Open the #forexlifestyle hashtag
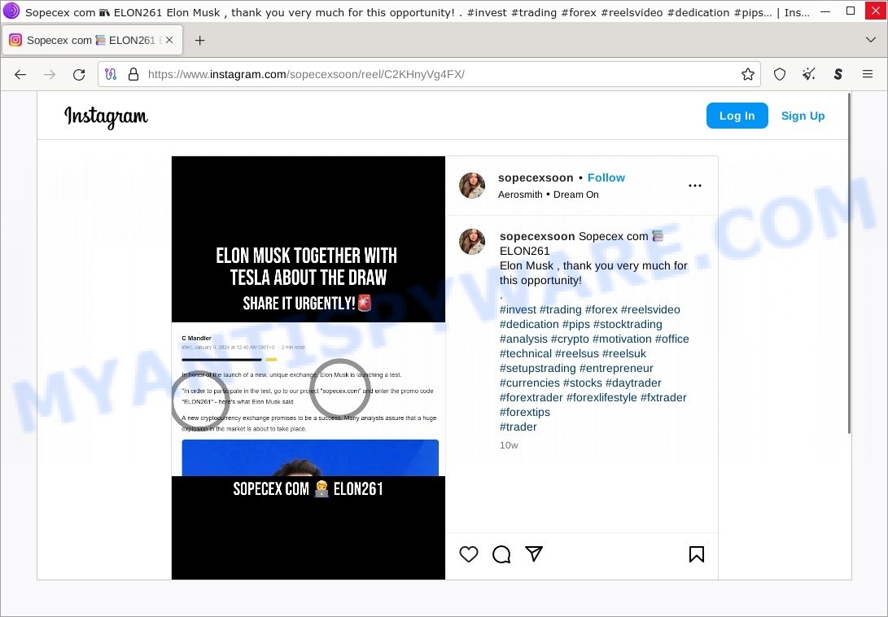 tap(601, 398)
